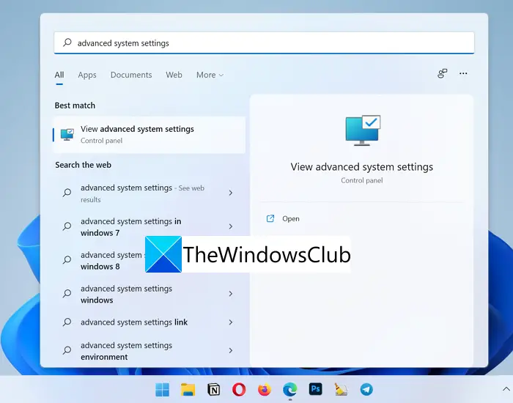Expand arrow for 'advanced system settings in windows 7'
The width and height of the screenshot is (513, 403).
click(231, 226)
